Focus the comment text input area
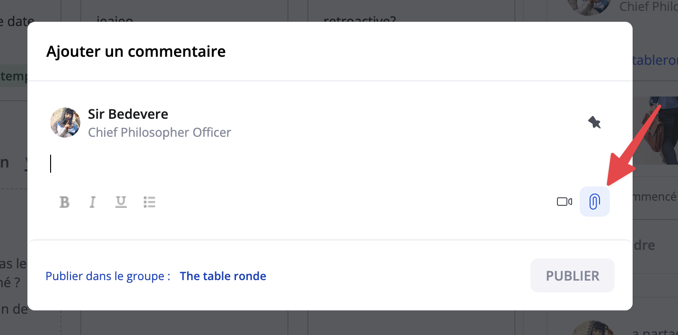678x335 pixels. point(284,164)
